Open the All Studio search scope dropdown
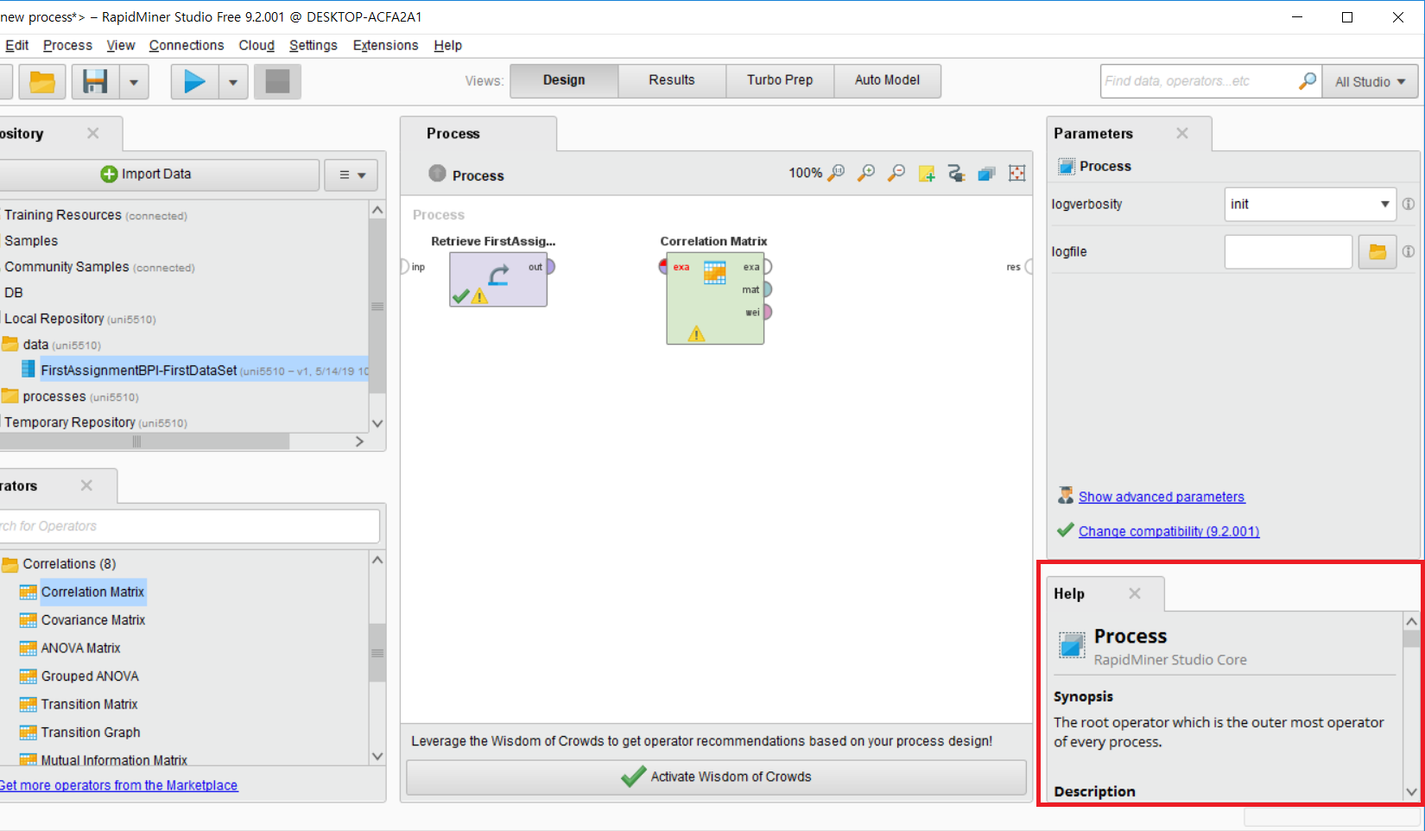This screenshot has height=831, width=1425. coord(1370,82)
